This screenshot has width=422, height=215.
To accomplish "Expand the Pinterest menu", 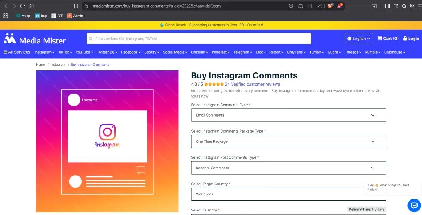I will [221, 52].
